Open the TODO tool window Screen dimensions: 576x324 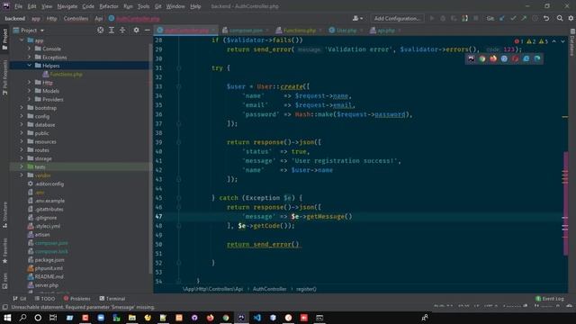pyautogui.click(x=45, y=299)
